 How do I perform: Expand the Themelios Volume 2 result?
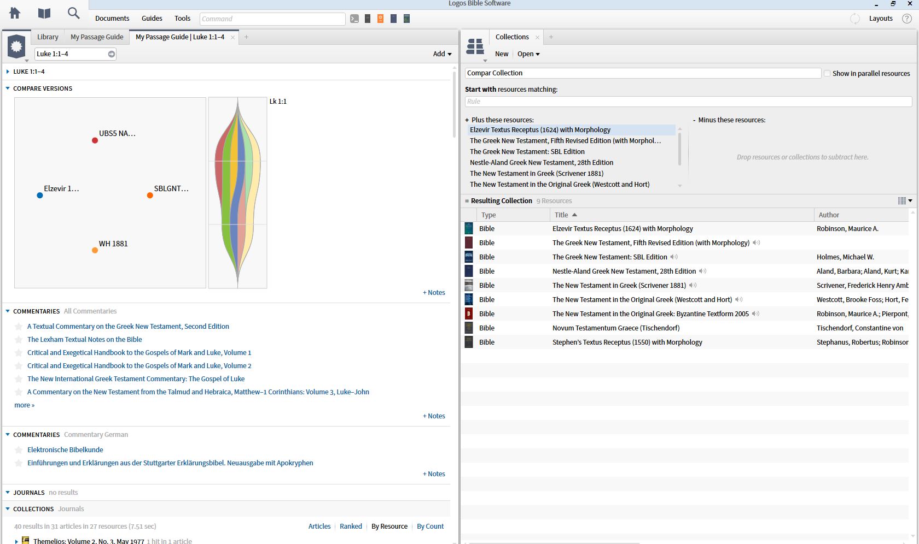pyautogui.click(x=16, y=541)
